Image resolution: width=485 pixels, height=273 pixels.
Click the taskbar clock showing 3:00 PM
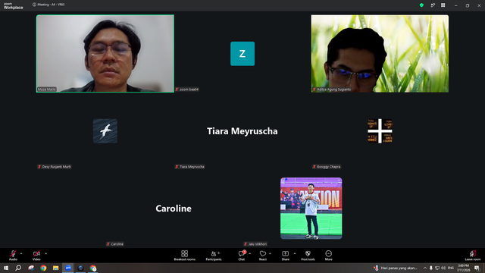click(463, 268)
